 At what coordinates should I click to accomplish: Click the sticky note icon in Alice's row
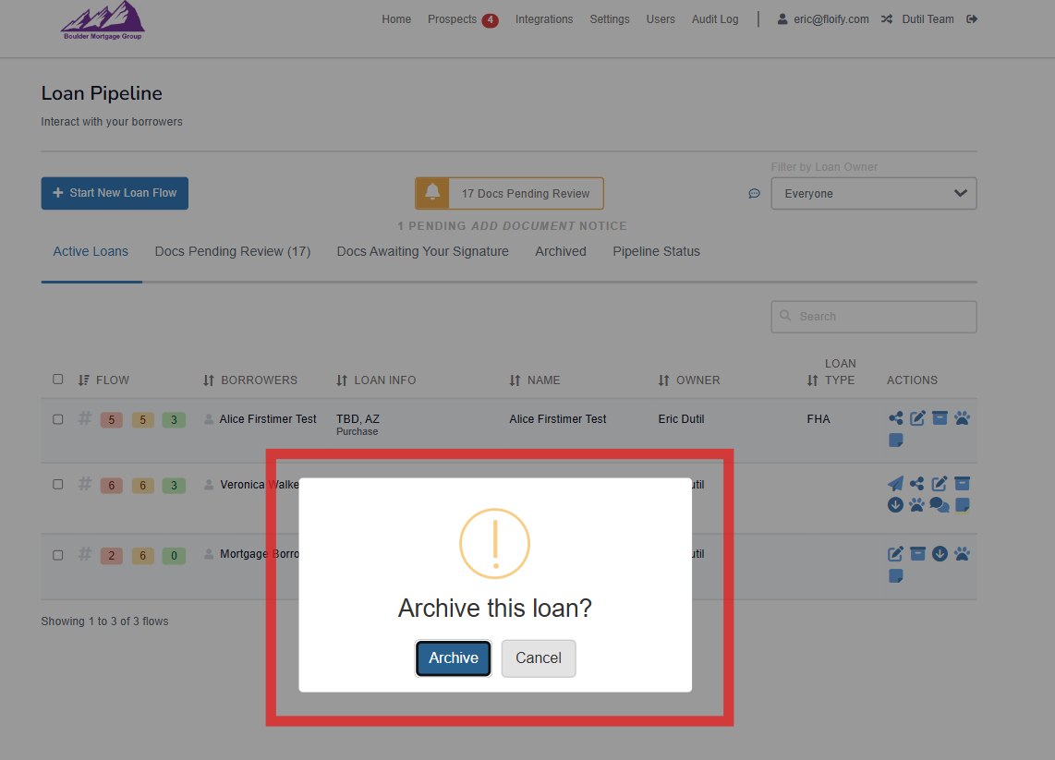click(x=895, y=440)
